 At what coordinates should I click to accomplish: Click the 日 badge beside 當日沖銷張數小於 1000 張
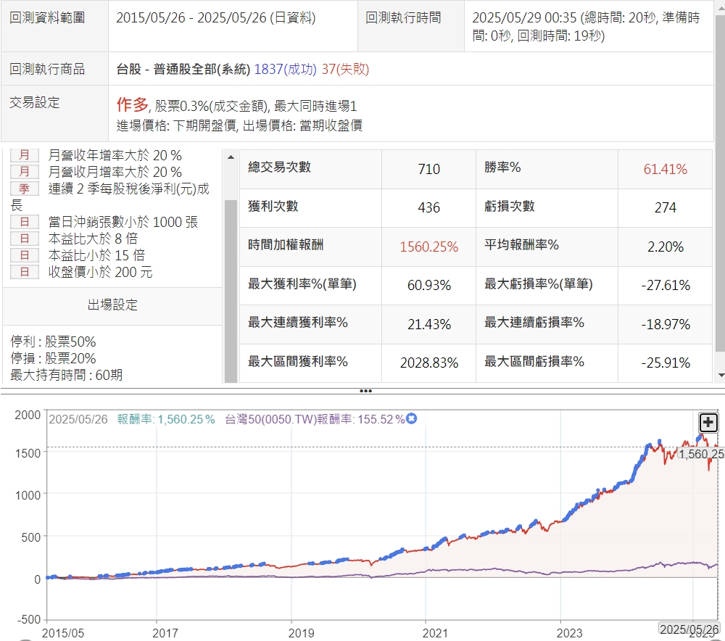[x=25, y=222]
